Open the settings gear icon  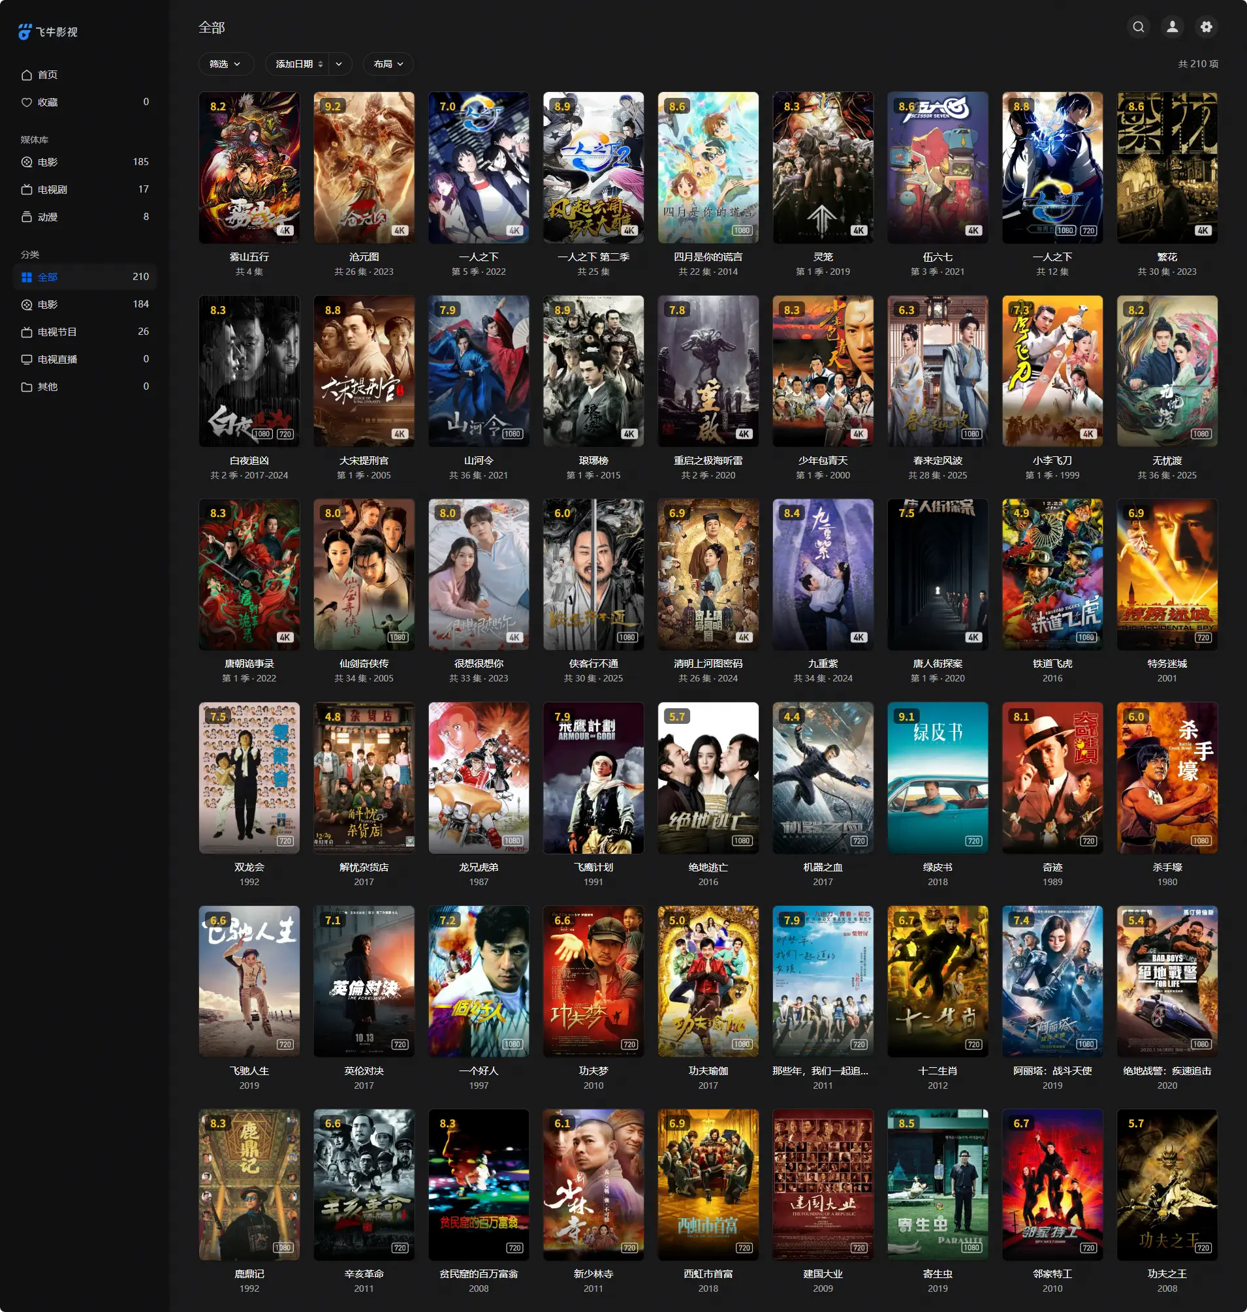tap(1207, 27)
